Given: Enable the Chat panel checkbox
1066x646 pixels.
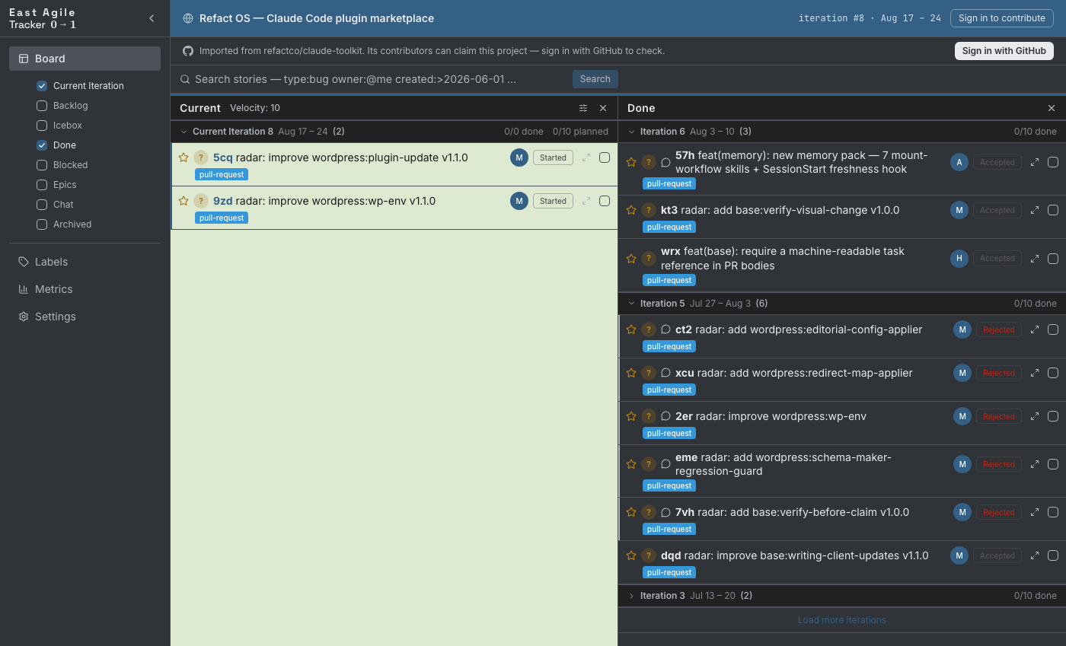Looking at the screenshot, I should click(x=42, y=205).
